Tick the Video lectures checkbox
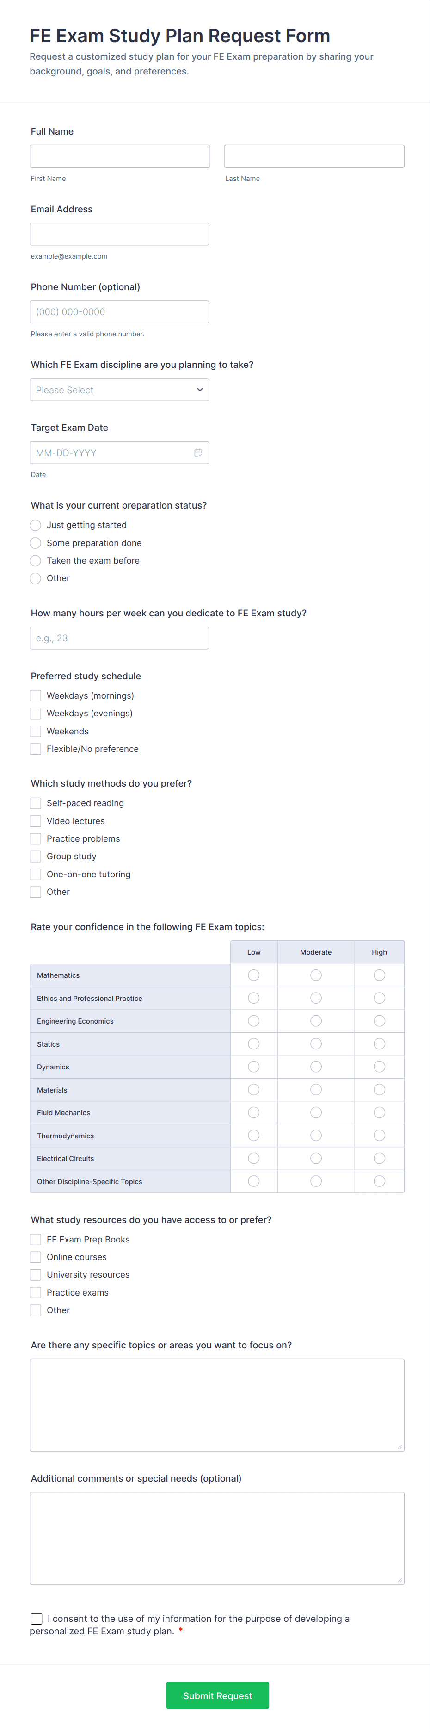The height and width of the screenshot is (1732, 430). coord(36,821)
